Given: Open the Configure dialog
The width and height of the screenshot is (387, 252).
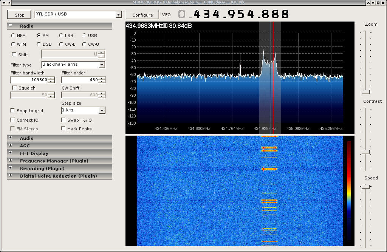Looking at the screenshot, I should click(142, 14).
